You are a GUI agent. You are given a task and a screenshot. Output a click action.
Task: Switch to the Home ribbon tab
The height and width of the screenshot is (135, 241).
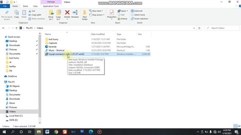[x=15, y=6]
